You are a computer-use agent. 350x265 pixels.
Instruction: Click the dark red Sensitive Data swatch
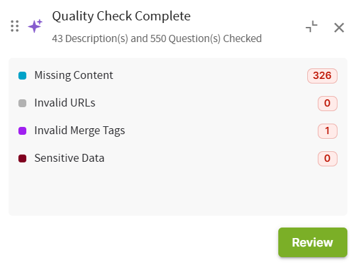tap(22, 158)
